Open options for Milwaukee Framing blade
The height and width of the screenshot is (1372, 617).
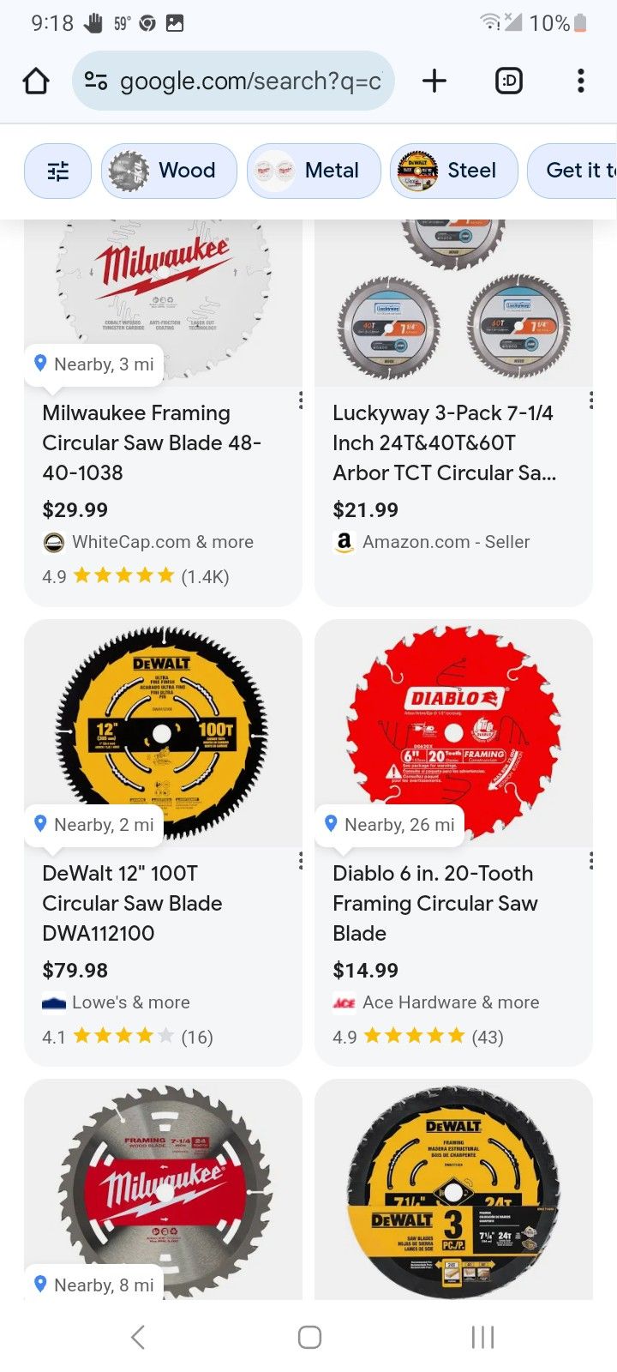pyautogui.click(x=301, y=400)
